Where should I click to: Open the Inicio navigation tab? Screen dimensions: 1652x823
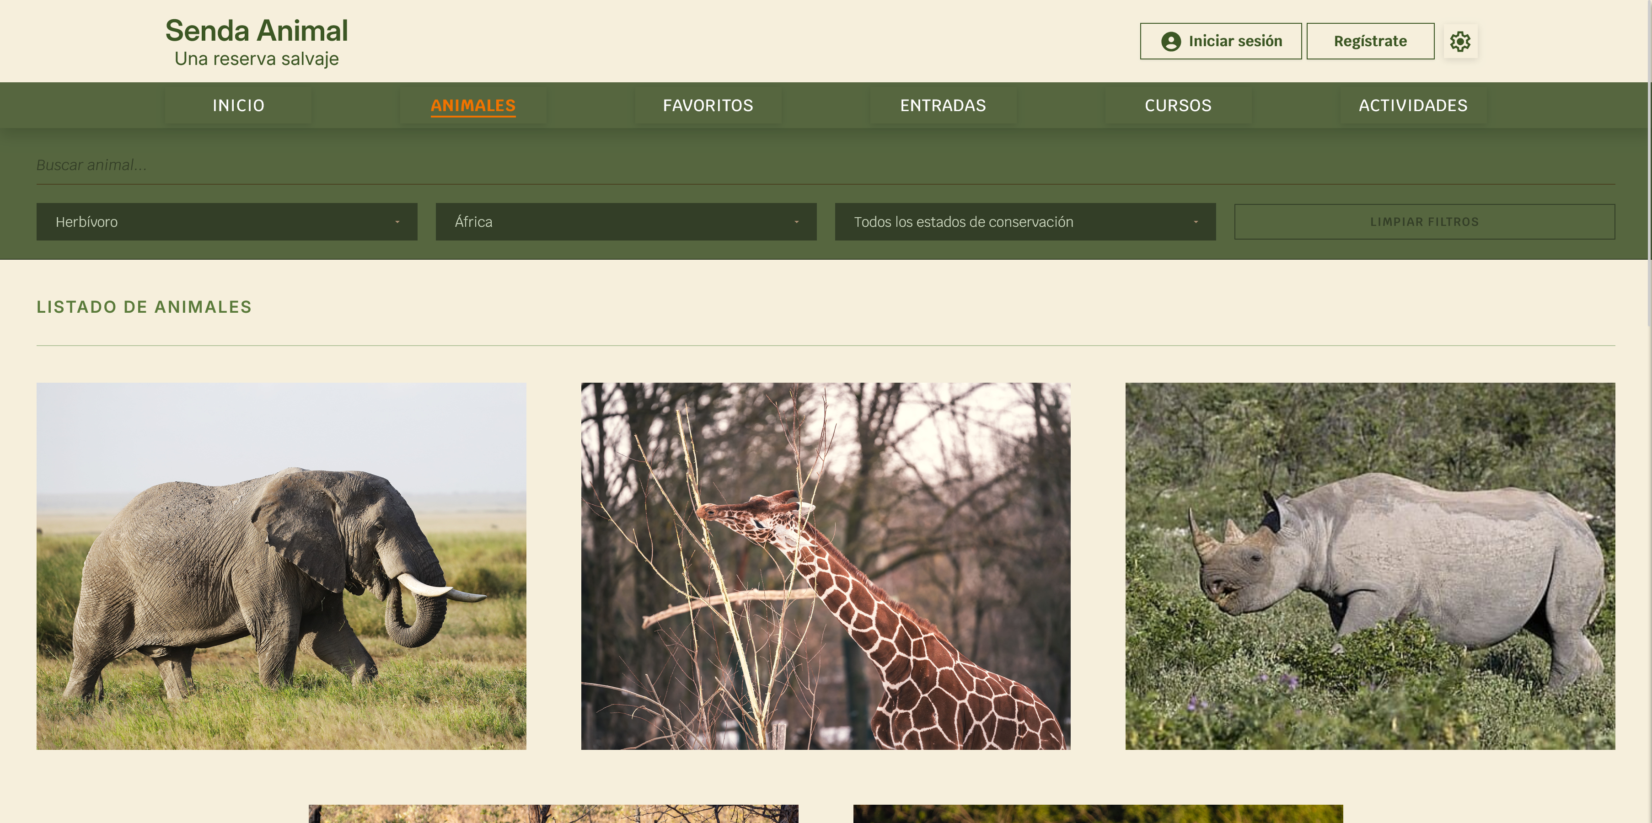point(239,105)
